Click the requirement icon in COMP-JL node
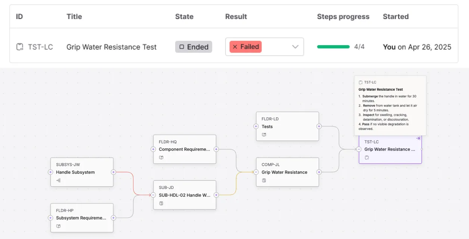 click(x=264, y=180)
